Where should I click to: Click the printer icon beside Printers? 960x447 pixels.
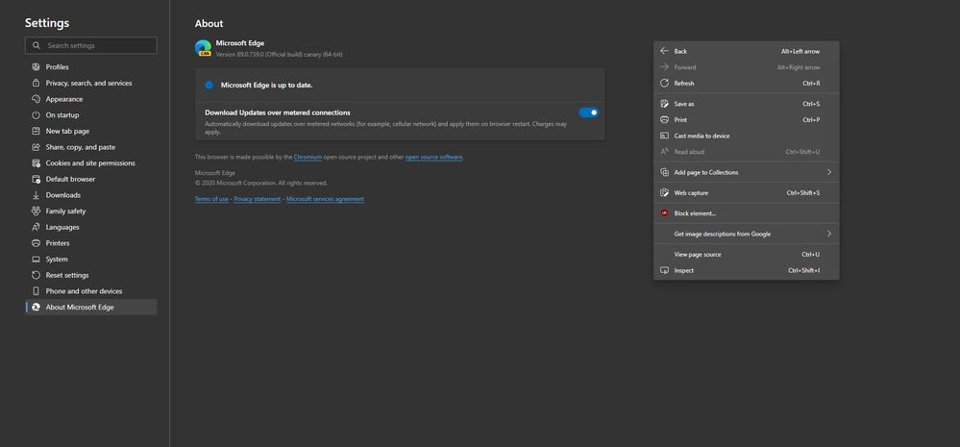click(x=36, y=243)
